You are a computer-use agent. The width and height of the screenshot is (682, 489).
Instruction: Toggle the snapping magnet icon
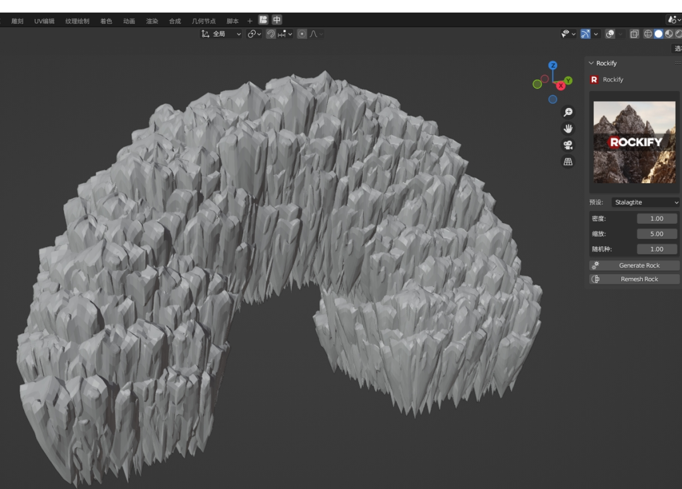click(270, 34)
